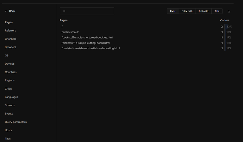243x142 pixels.
Task: Go to the Countries section
Action: (11, 72)
